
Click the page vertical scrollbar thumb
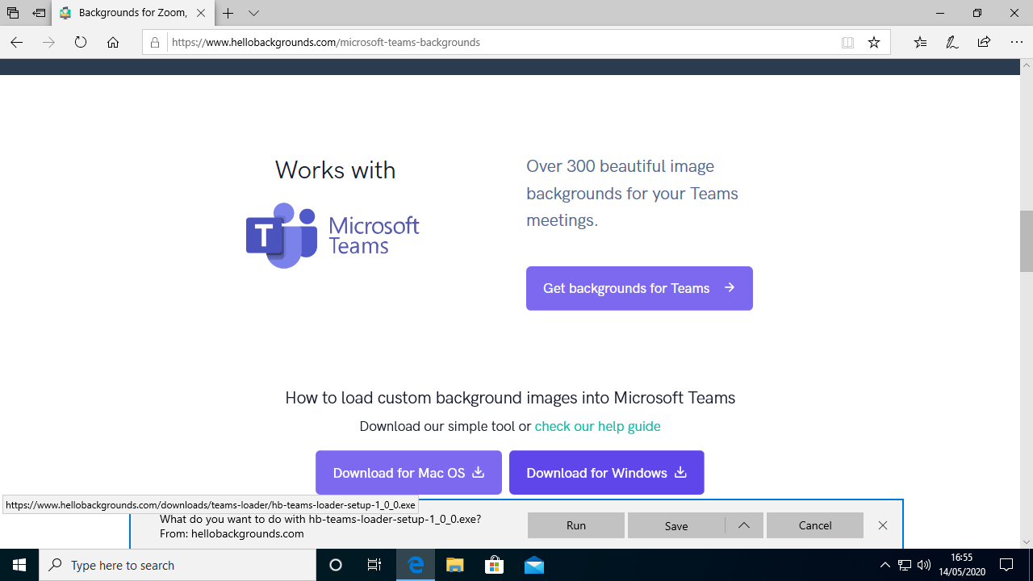[1027, 240]
